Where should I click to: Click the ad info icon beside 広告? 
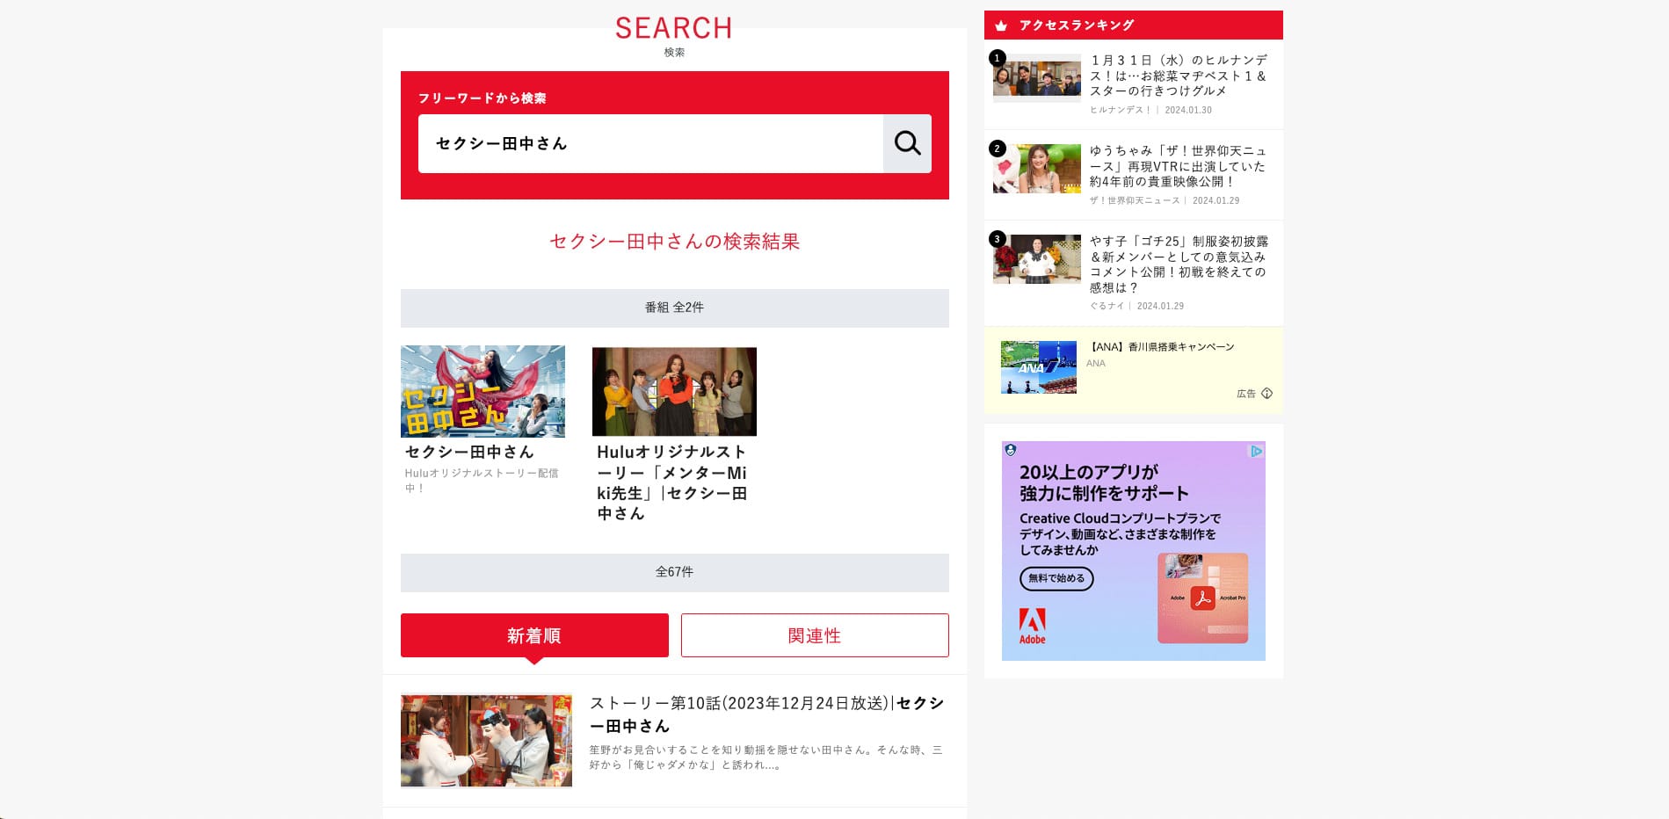[x=1266, y=394]
